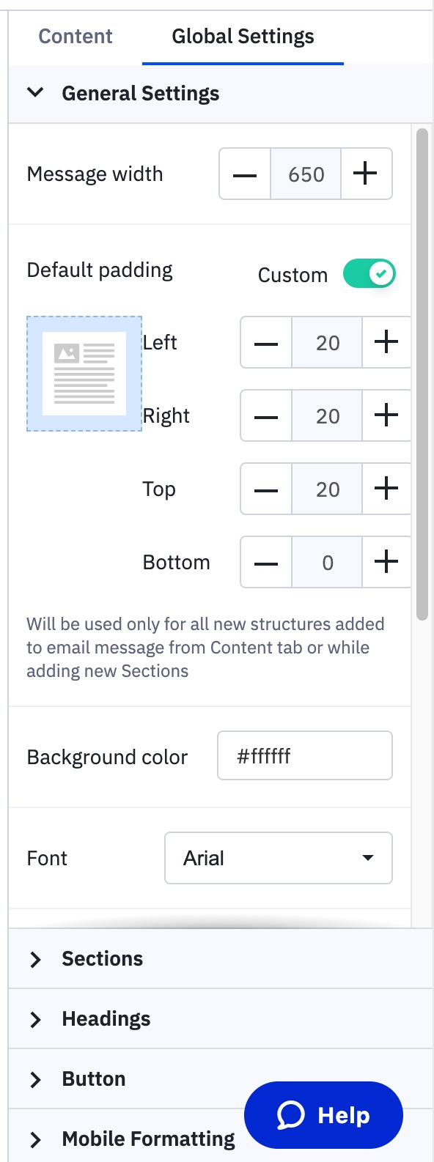Expand the Headings section

[x=106, y=1018]
